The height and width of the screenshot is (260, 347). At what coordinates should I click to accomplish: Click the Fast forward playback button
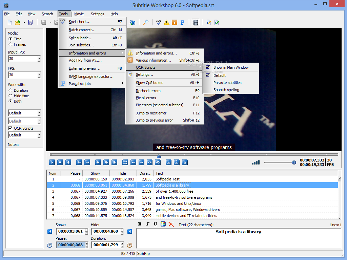pyautogui.click(x=106, y=162)
